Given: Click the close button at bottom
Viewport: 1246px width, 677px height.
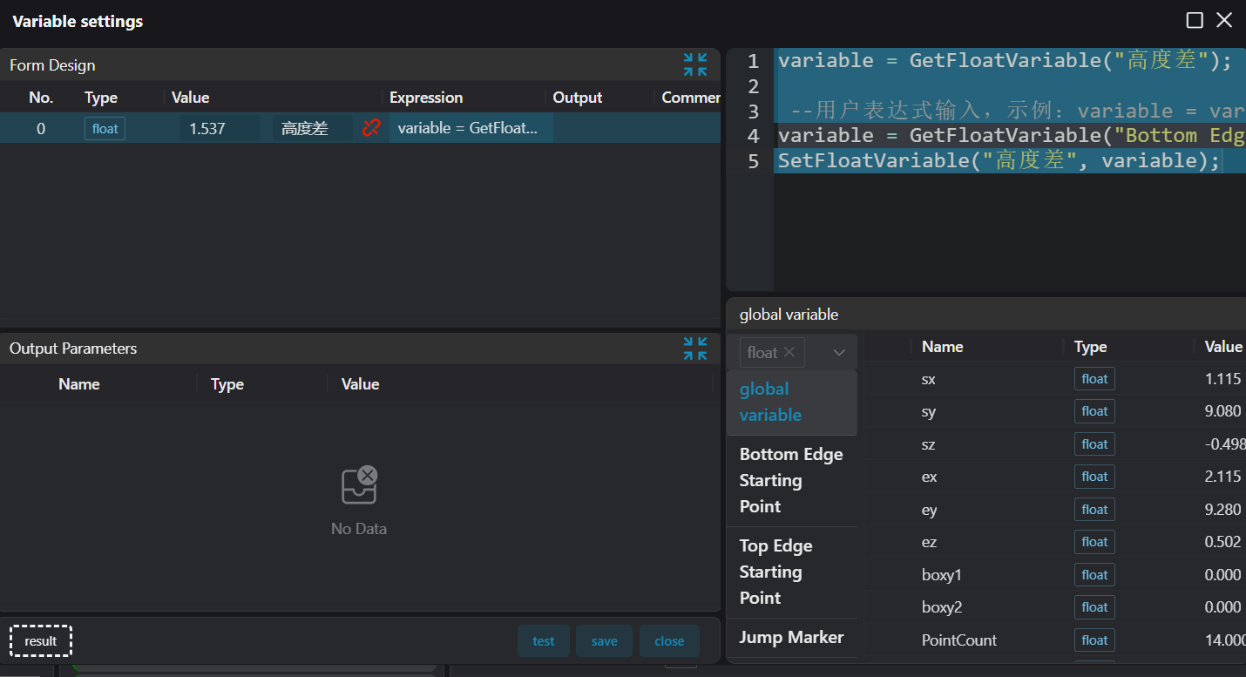Looking at the screenshot, I should (x=668, y=641).
